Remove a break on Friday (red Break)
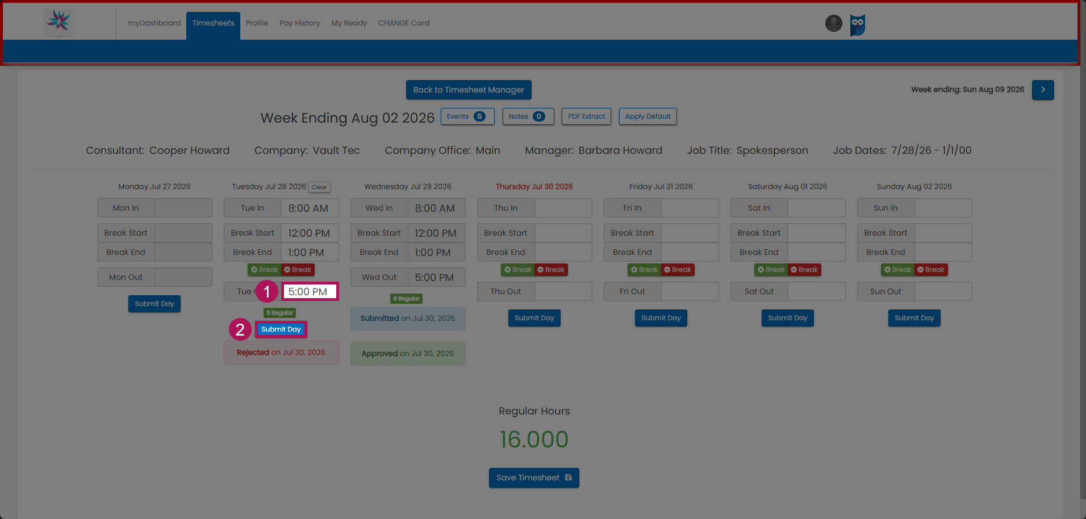 (678, 270)
